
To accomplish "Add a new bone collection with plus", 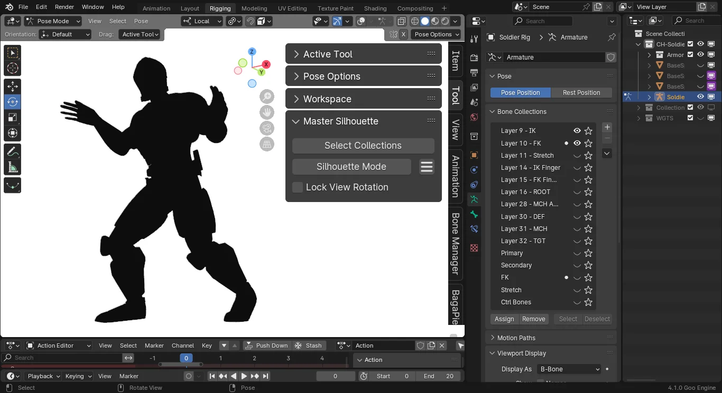I will tap(607, 127).
